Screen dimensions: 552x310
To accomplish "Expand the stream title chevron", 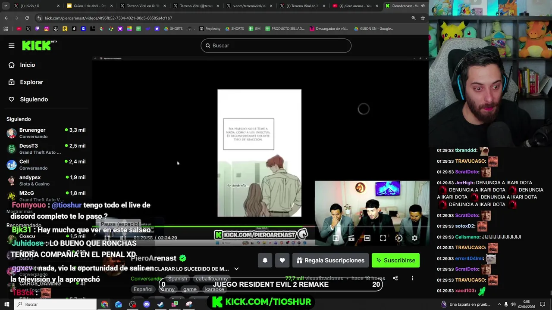I will click(x=236, y=269).
